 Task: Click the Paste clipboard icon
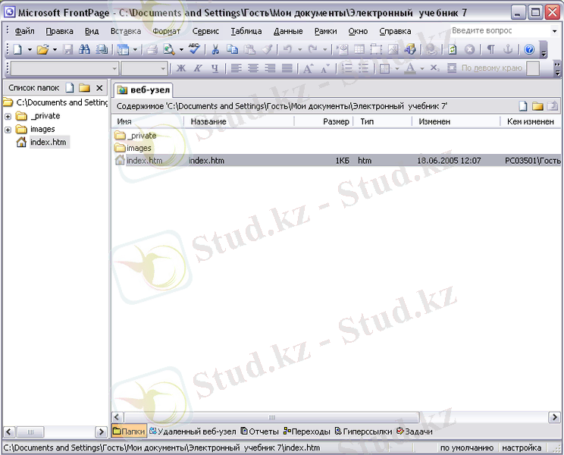(x=249, y=49)
